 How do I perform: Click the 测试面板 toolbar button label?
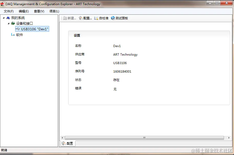click(x=122, y=18)
